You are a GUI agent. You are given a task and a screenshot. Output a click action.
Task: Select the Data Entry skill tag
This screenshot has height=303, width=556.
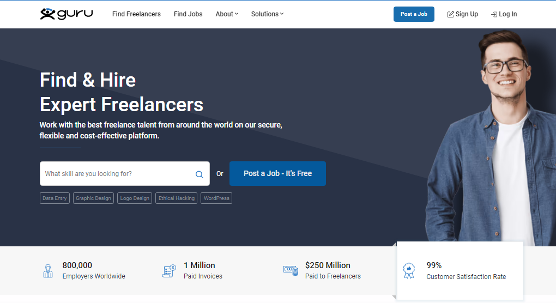[x=55, y=198]
